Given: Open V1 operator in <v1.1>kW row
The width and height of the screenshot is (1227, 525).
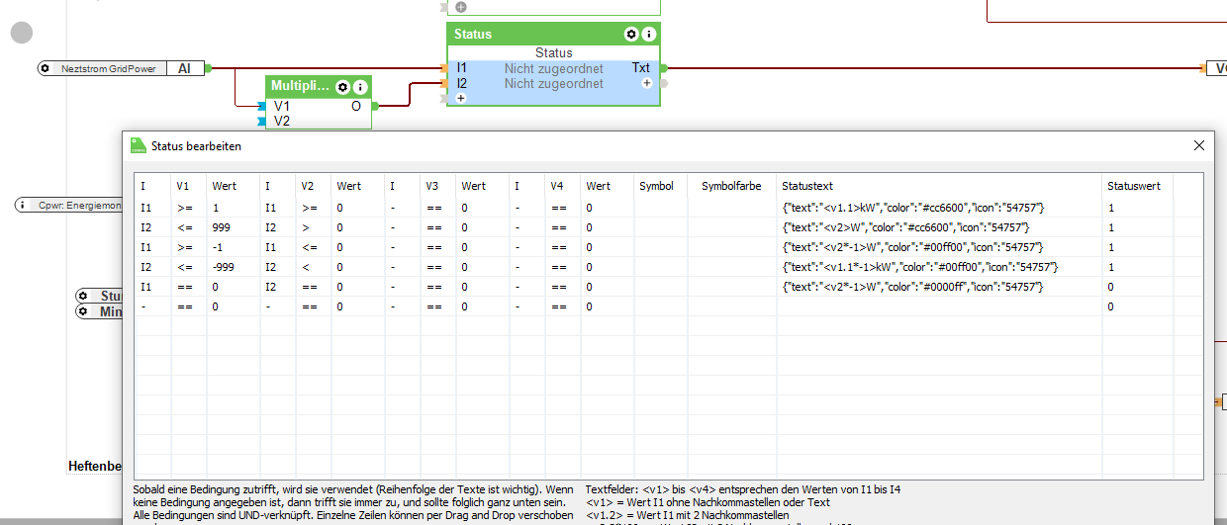Looking at the screenshot, I should click(x=188, y=208).
